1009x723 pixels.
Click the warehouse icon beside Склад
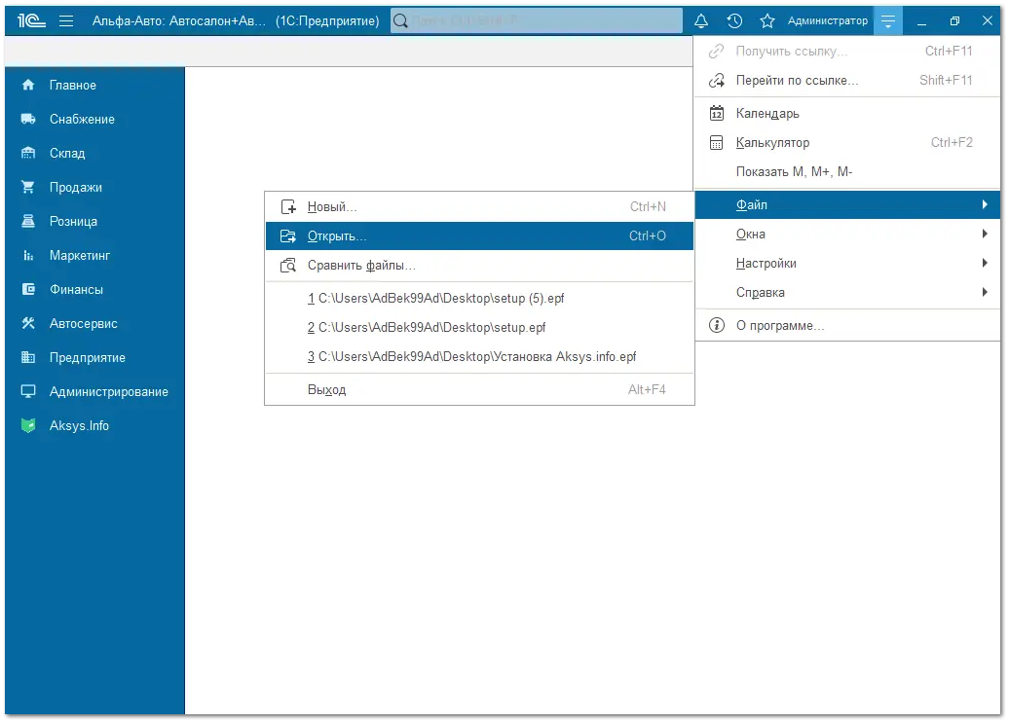click(27, 153)
